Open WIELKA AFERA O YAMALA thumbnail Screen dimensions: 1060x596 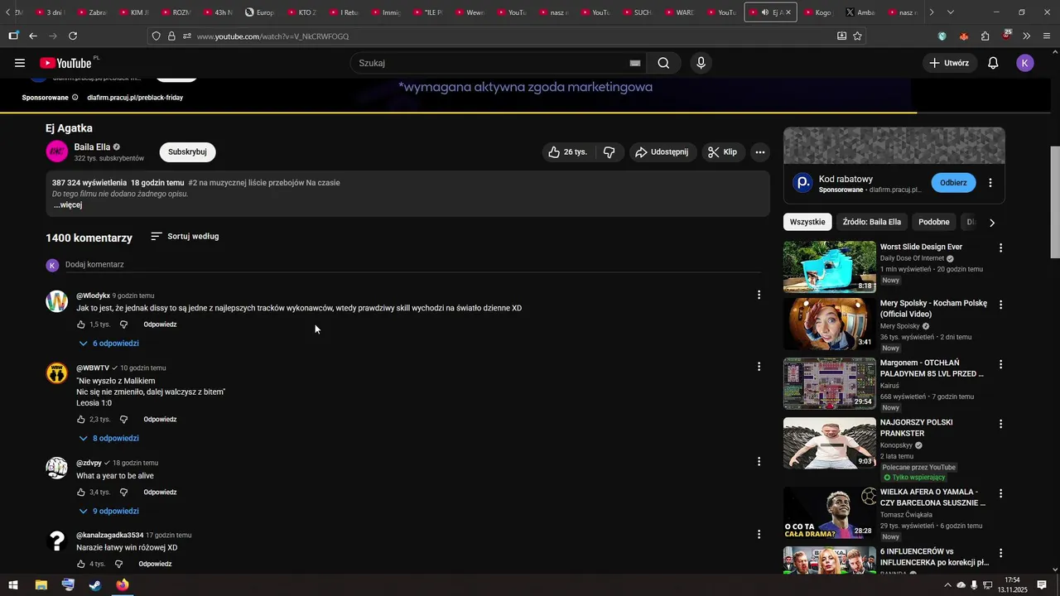pos(829,512)
